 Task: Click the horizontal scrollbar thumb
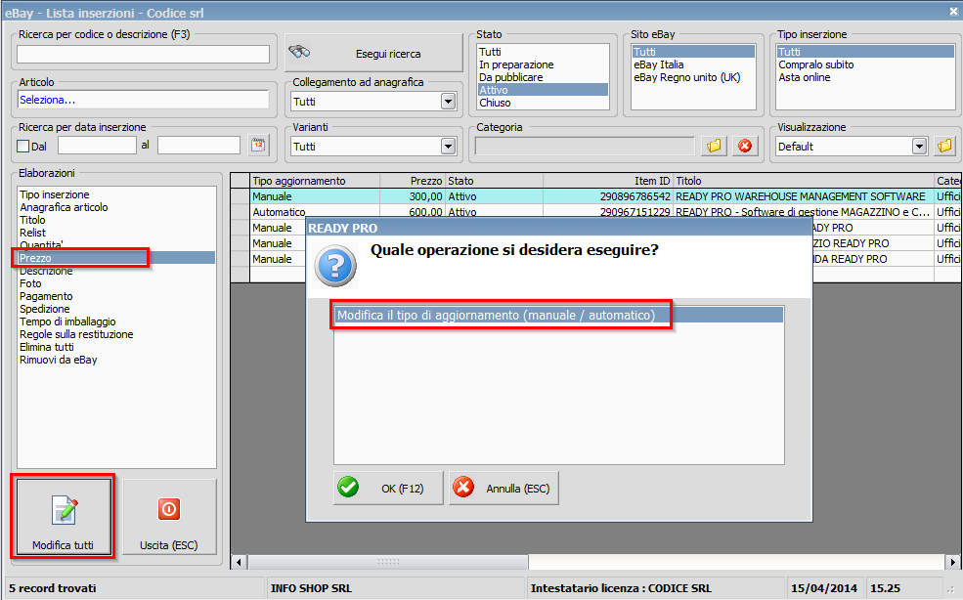tap(388, 562)
